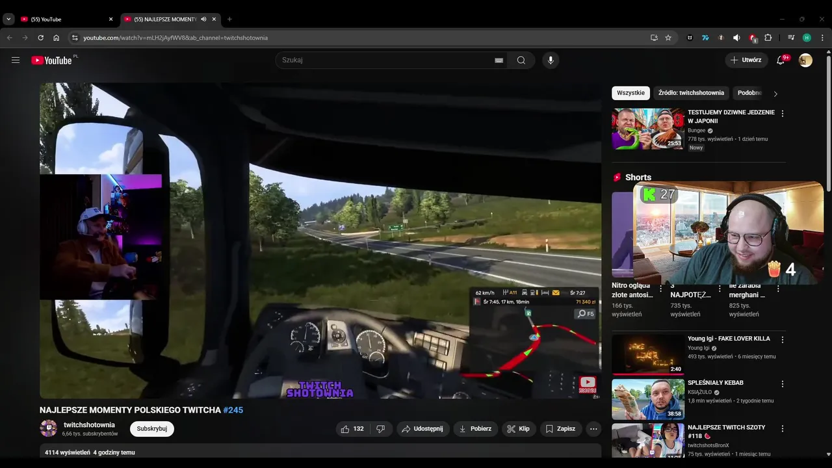Create a clip with Klip button
The width and height of the screenshot is (832, 468).
(518, 429)
